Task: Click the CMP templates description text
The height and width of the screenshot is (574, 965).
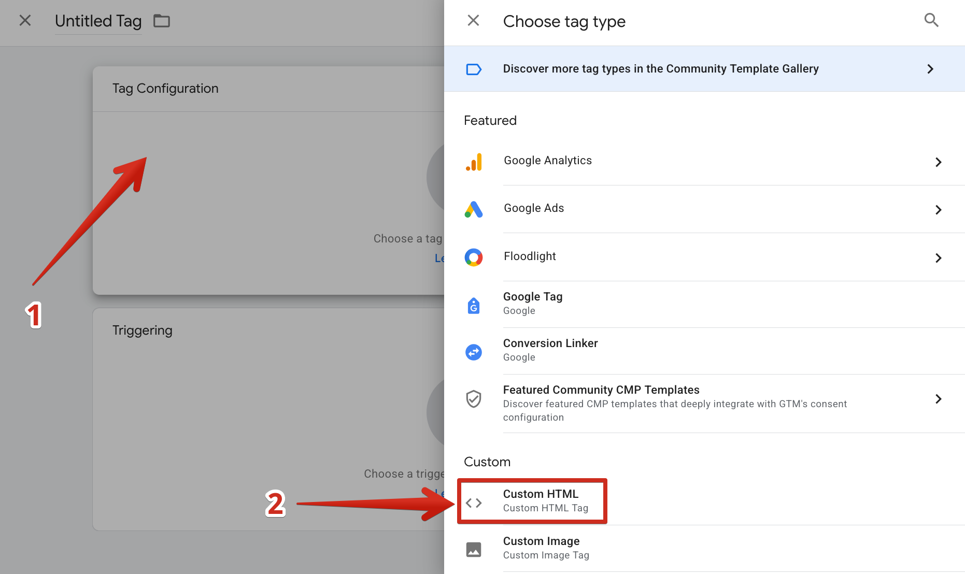Action: tap(675, 411)
